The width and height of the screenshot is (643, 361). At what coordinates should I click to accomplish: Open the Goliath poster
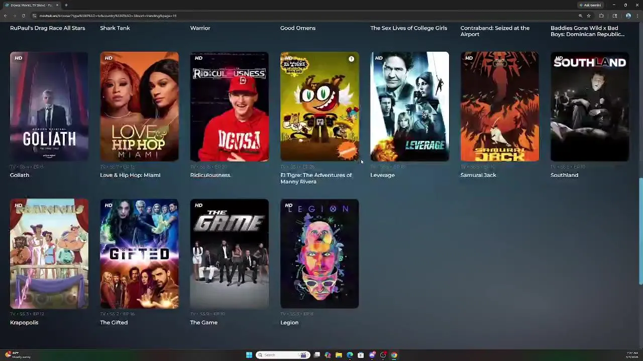[x=49, y=106]
